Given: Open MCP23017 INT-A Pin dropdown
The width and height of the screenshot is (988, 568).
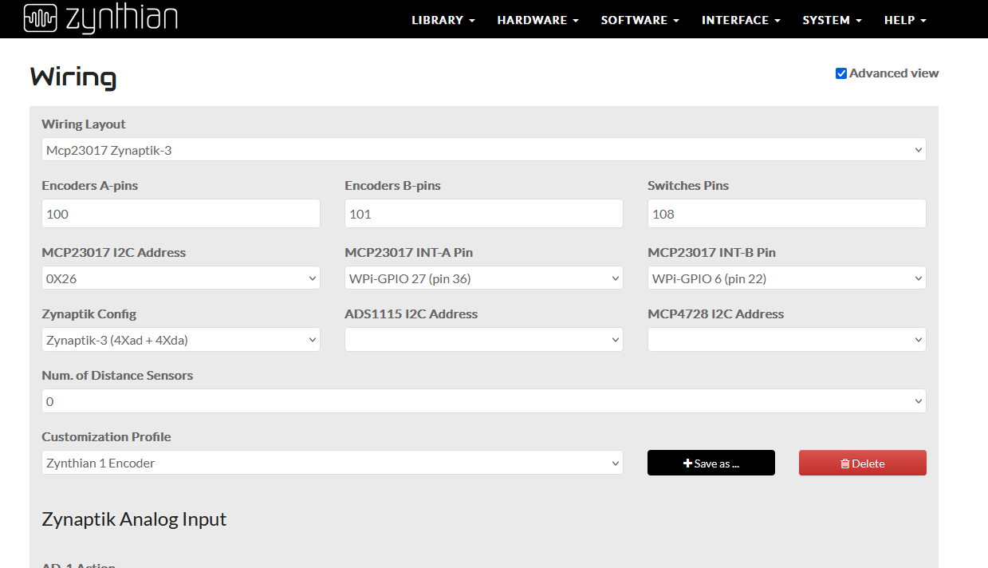Looking at the screenshot, I should (483, 278).
